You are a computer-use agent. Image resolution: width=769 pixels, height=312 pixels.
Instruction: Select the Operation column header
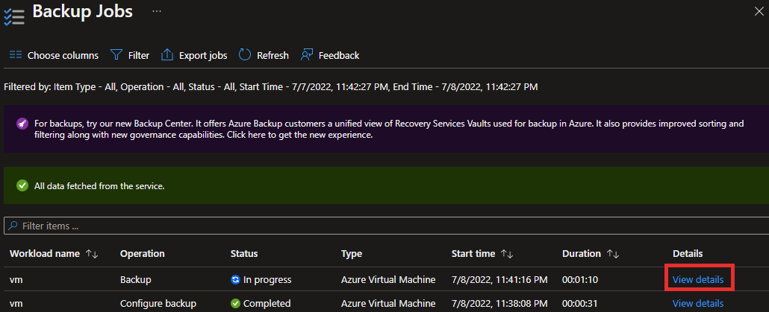pyautogui.click(x=142, y=254)
